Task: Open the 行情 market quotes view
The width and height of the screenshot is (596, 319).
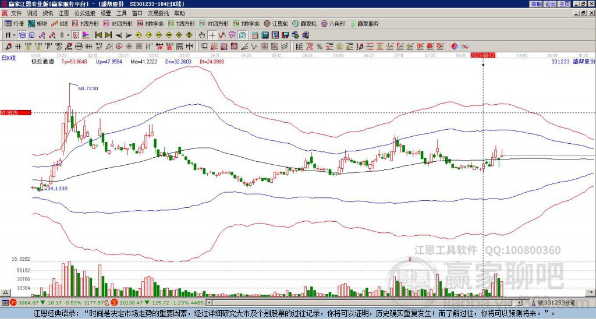Action: [14, 23]
